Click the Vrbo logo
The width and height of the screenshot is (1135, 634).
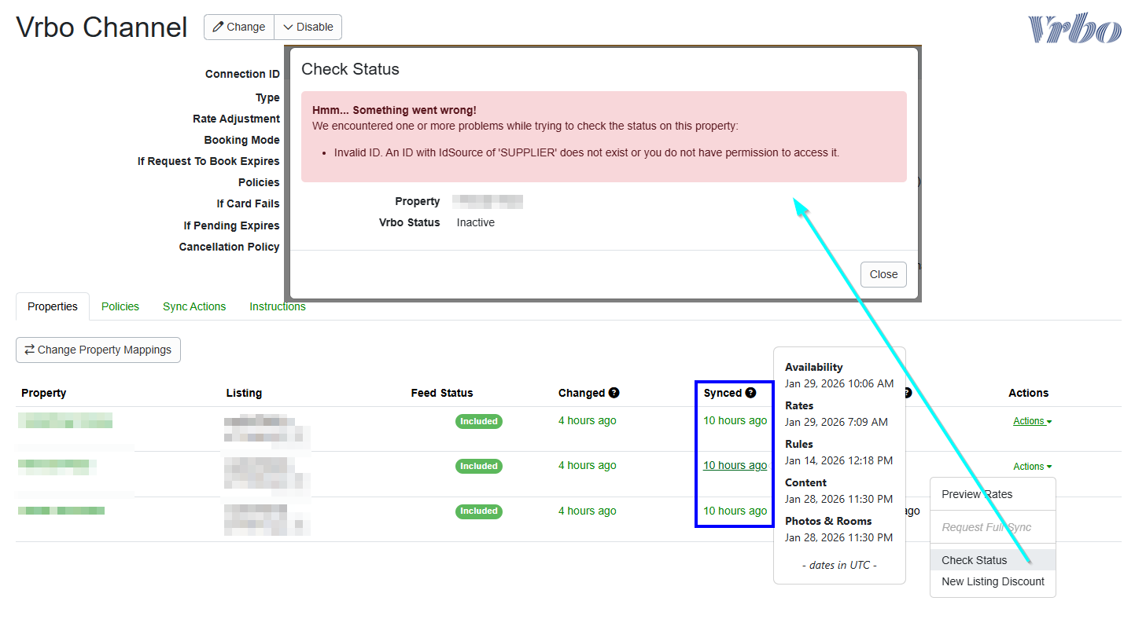pos(1074,28)
